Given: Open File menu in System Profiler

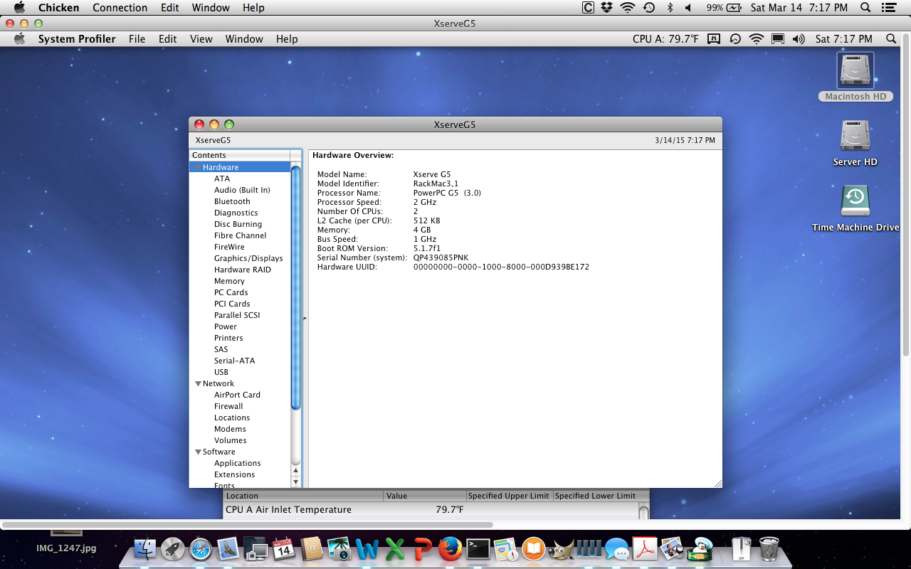Looking at the screenshot, I should tap(137, 39).
